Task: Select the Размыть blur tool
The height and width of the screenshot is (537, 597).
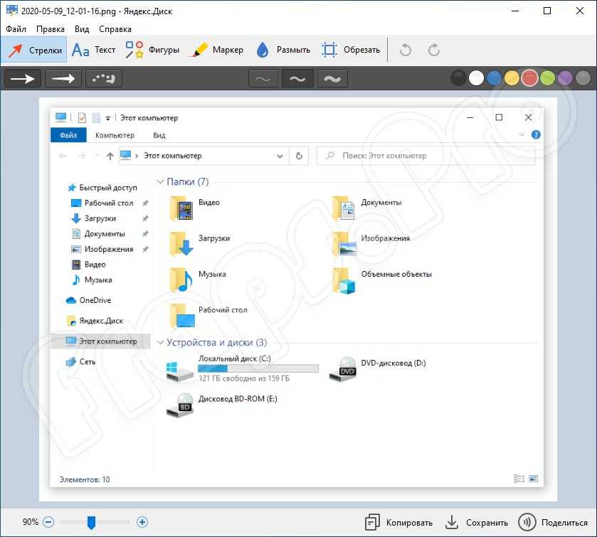Action: [283, 50]
